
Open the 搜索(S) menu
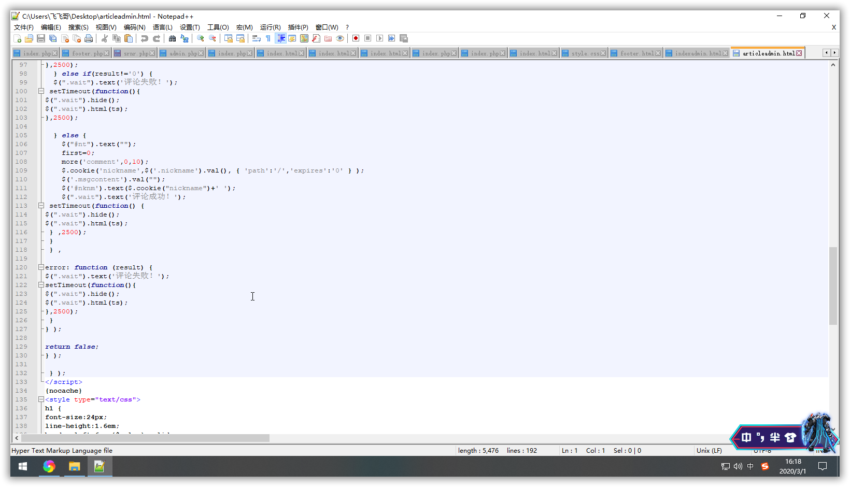(x=78, y=27)
